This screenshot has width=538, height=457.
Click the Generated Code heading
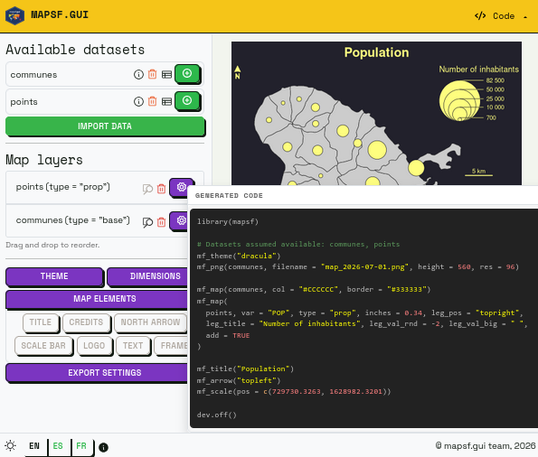tap(229, 196)
